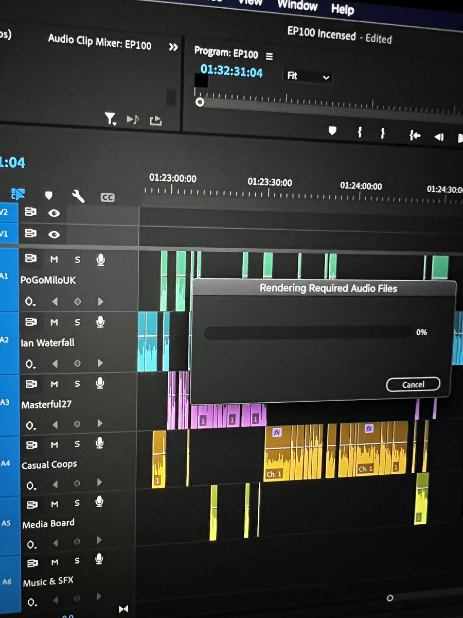The width and height of the screenshot is (463, 618).
Task: Click the Program monitor playhead on scrubber
Action: [200, 102]
